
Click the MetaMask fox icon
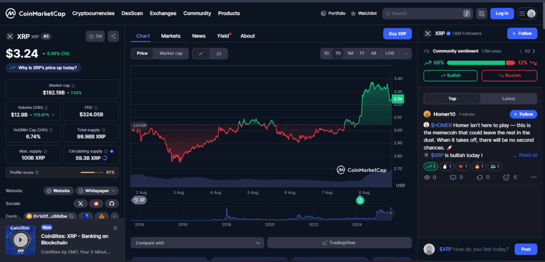click(x=102, y=216)
